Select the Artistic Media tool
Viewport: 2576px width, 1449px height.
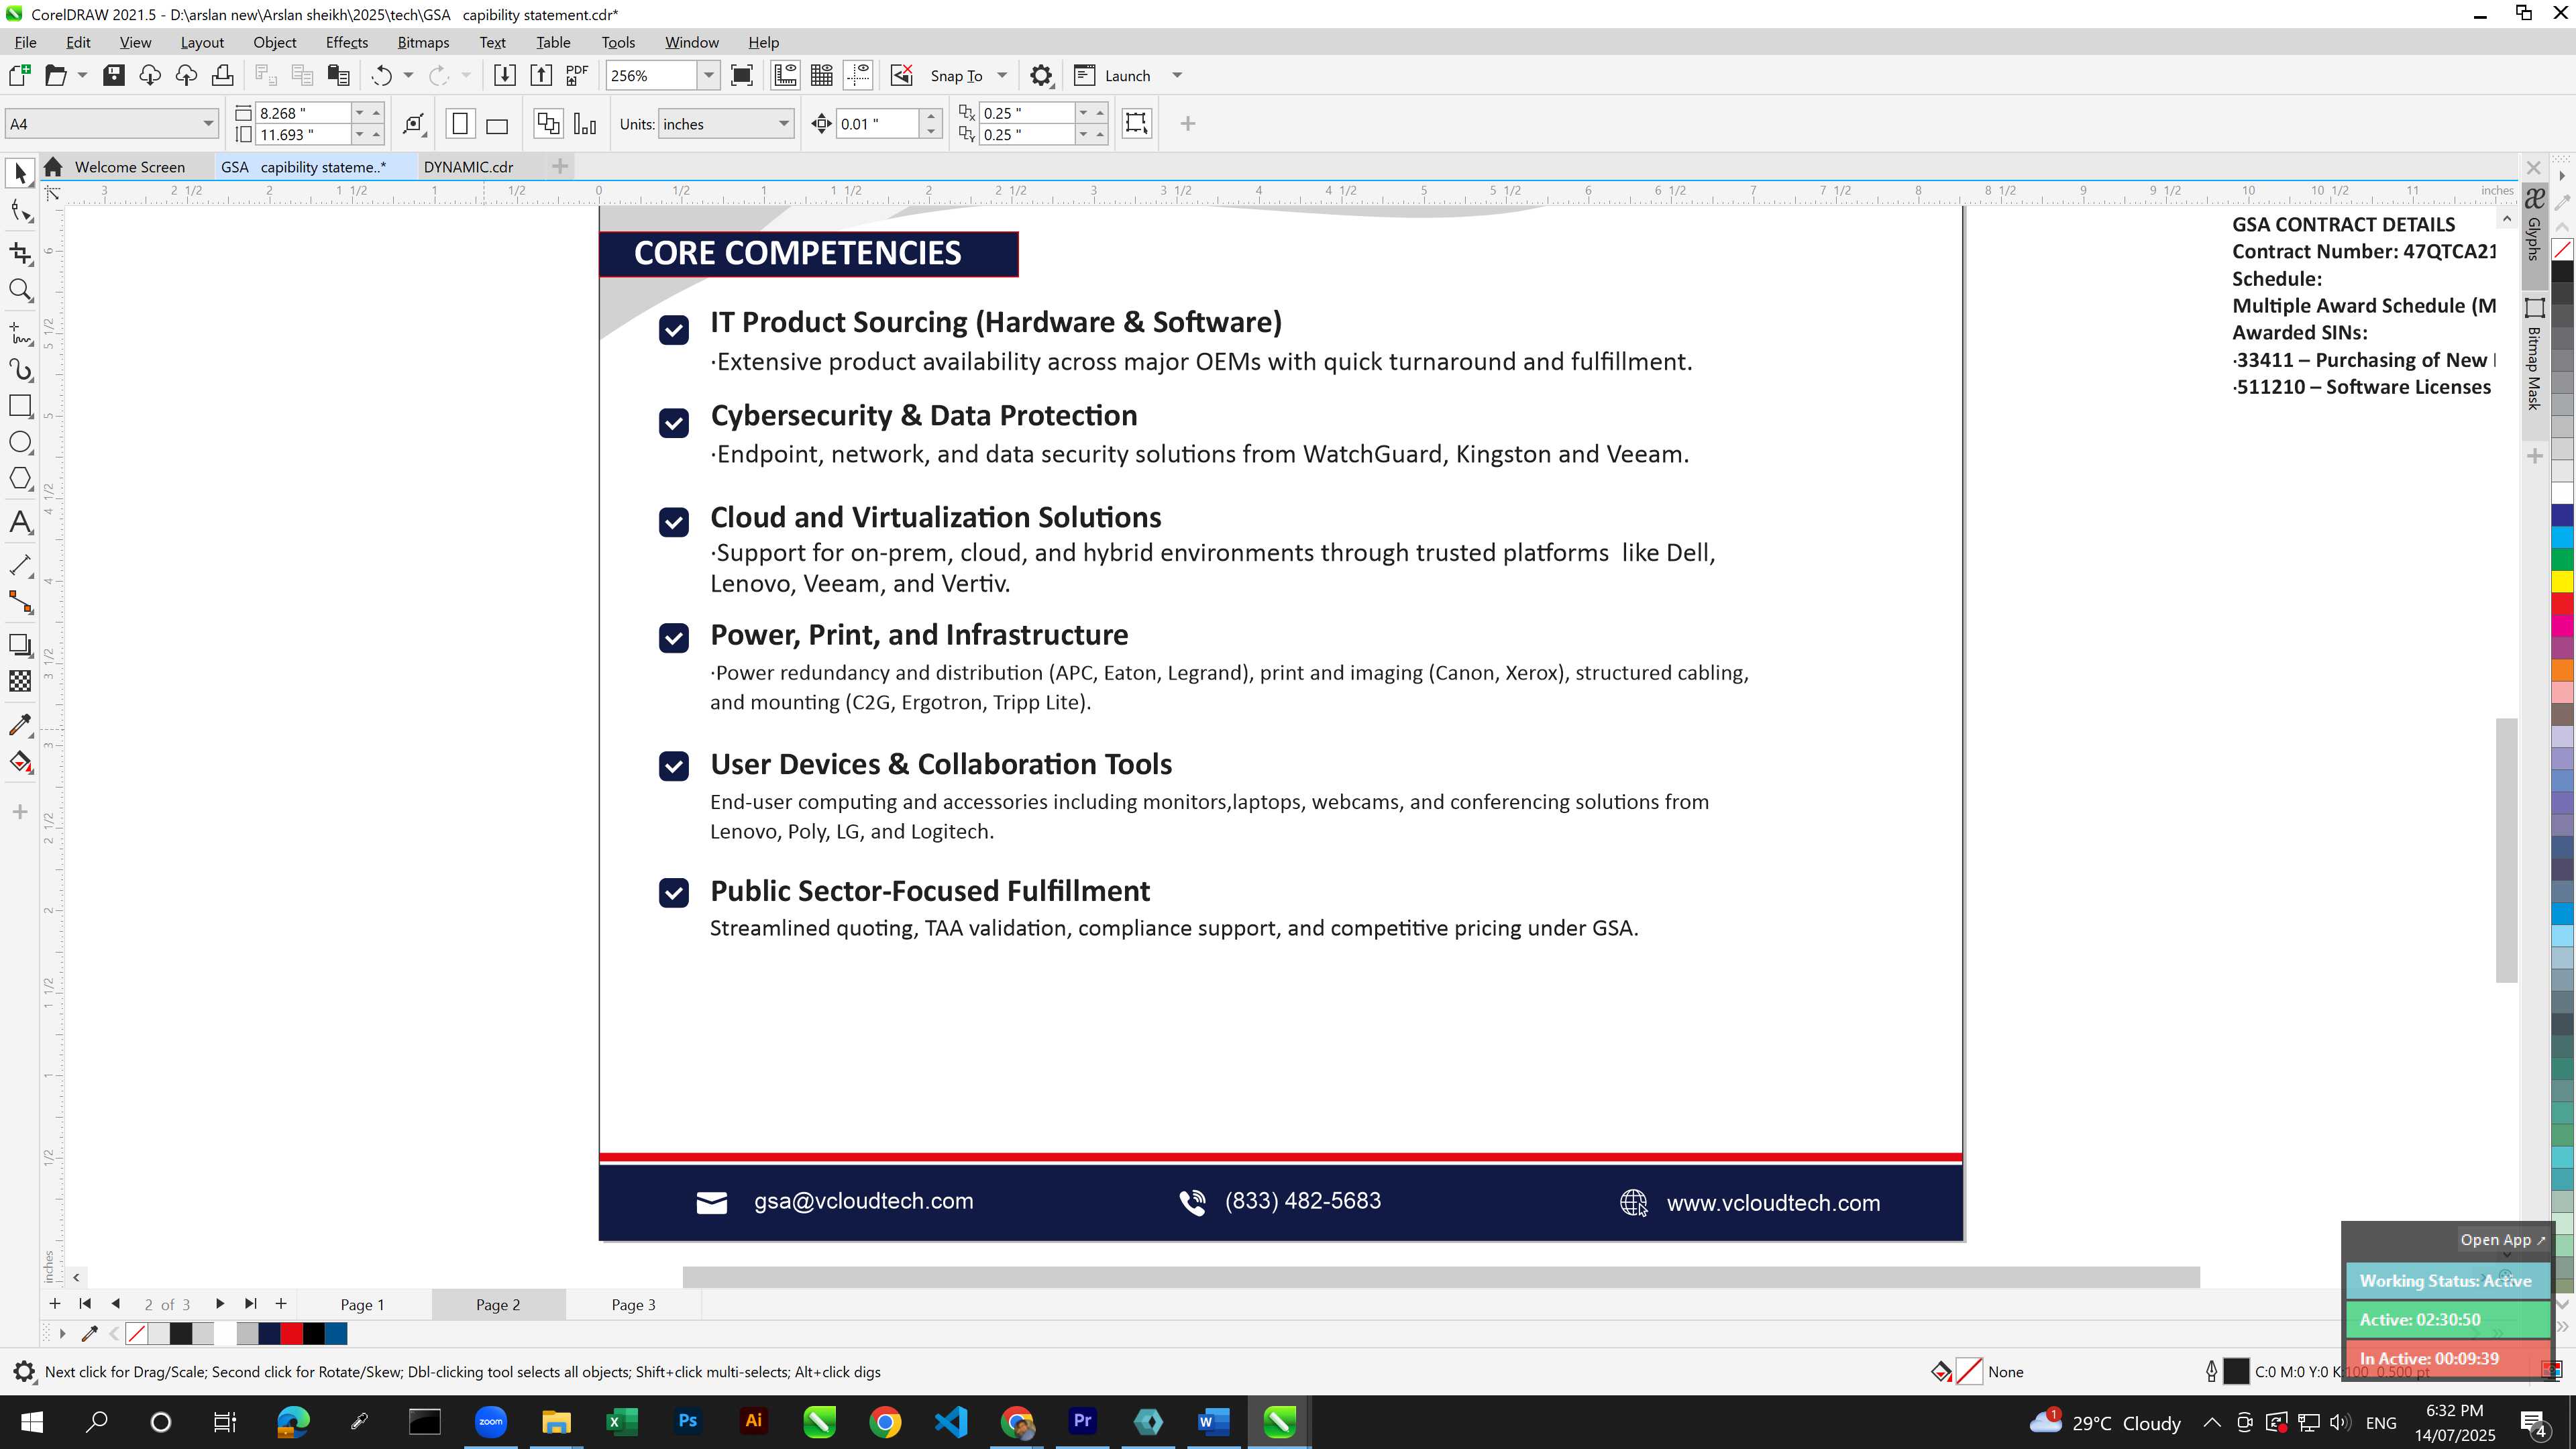(x=20, y=370)
